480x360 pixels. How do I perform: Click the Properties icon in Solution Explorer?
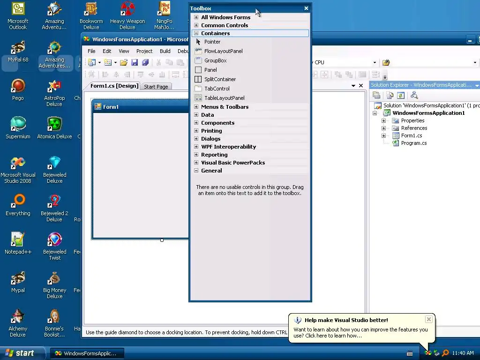pyautogui.click(x=376, y=95)
